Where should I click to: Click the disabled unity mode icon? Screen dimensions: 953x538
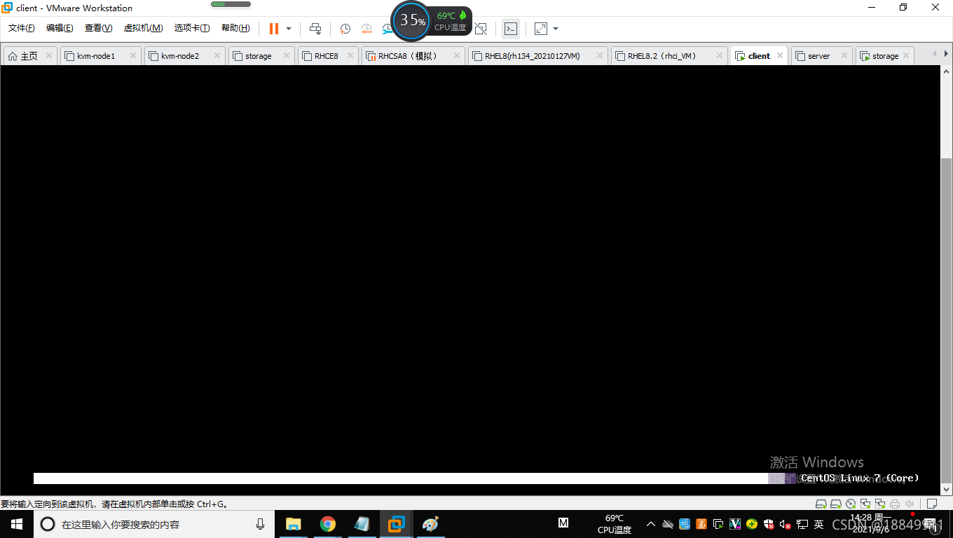point(481,29)
